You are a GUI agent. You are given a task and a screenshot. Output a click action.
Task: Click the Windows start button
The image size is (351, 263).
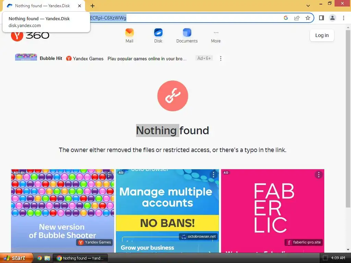pyautogui.click(x=16, y=258)
